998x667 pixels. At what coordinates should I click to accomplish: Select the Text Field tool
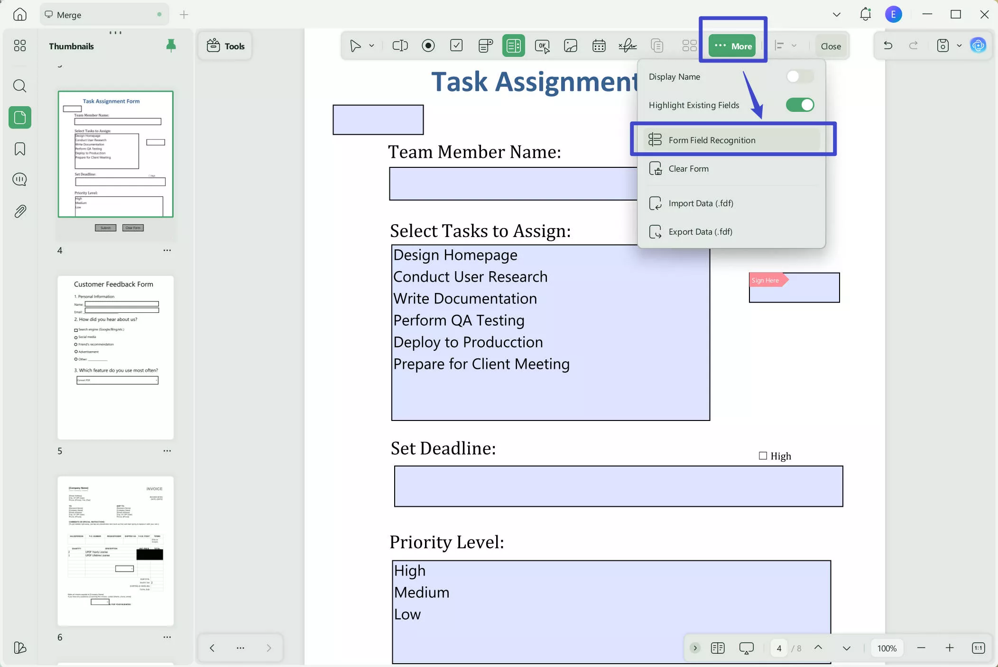(x=400, y=46)
